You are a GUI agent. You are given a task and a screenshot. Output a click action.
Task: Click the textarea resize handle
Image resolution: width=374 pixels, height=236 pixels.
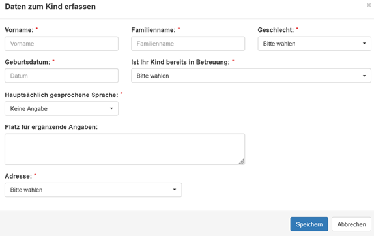click(x=242, y=162)
